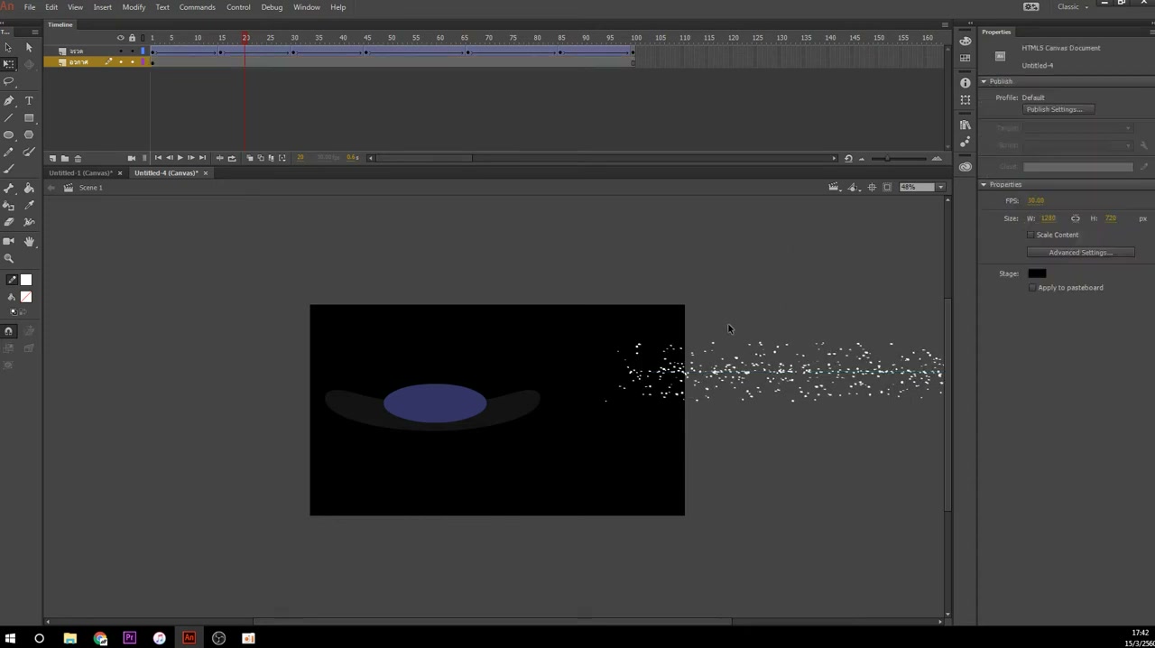Hide the top layer via visibility dot

click(x=120, y=51)
